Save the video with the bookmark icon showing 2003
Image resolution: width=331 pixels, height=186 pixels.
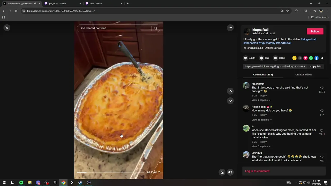276,58
